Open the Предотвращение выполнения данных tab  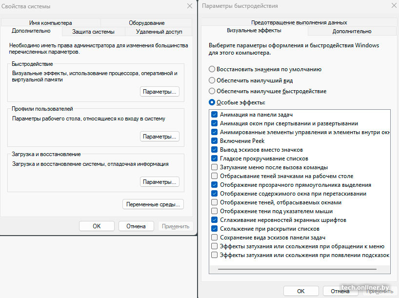[299, 22]
